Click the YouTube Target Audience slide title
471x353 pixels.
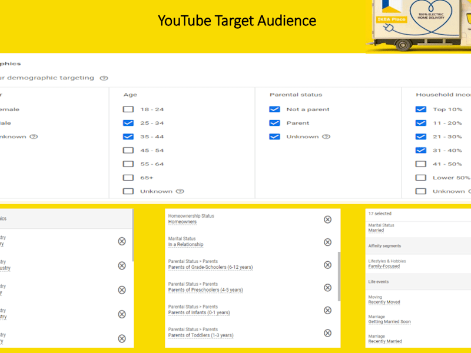click(x=237, y=21)
